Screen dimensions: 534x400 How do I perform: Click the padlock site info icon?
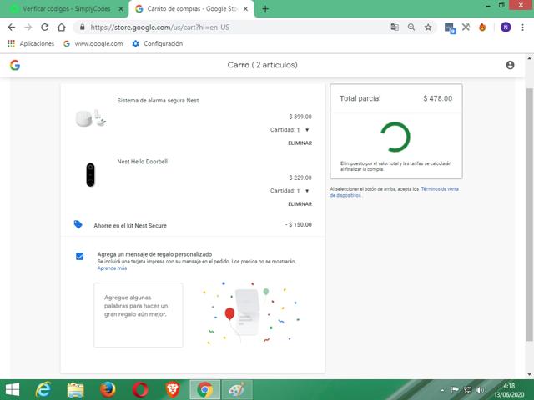pyautogui.click(x=82, y=27)
